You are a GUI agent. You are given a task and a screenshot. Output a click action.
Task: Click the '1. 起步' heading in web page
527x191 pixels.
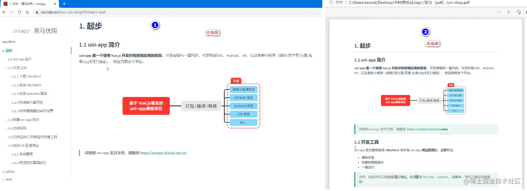(x=90, y=26)
